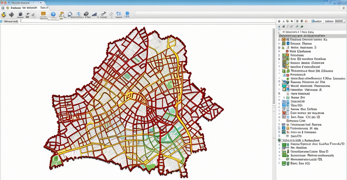Open the first tab in the right panel header
This screenshot has width=347, height=180.
point(317,21)
